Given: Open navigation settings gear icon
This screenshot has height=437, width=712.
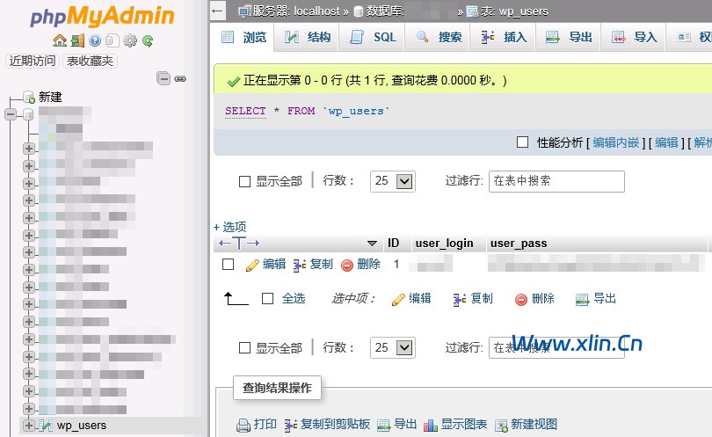Looking at the screenshot, I should [130, 40].
